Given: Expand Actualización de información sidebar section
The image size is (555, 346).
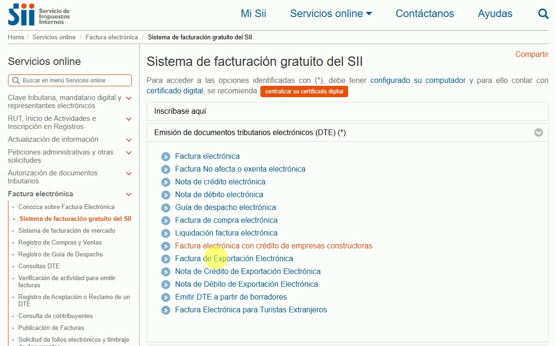Looking at the screenshot, I should (x=129, y=140).
